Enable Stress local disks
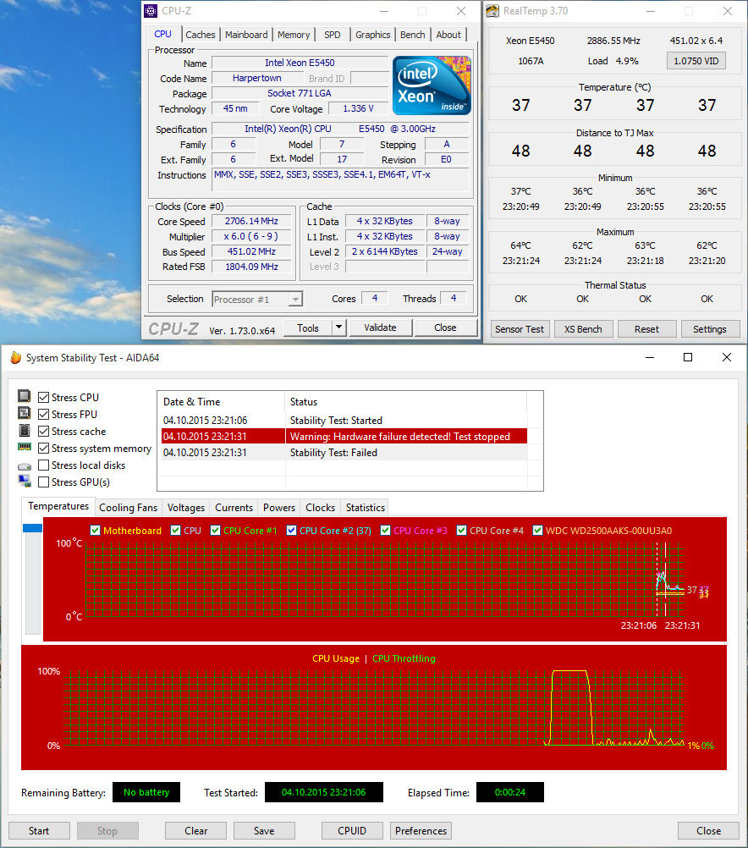The image size is (748, 848). [44, 465]
